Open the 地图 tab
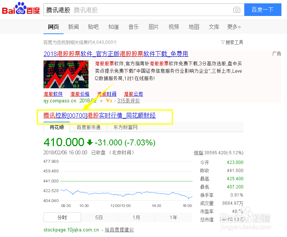 [194, 27]
